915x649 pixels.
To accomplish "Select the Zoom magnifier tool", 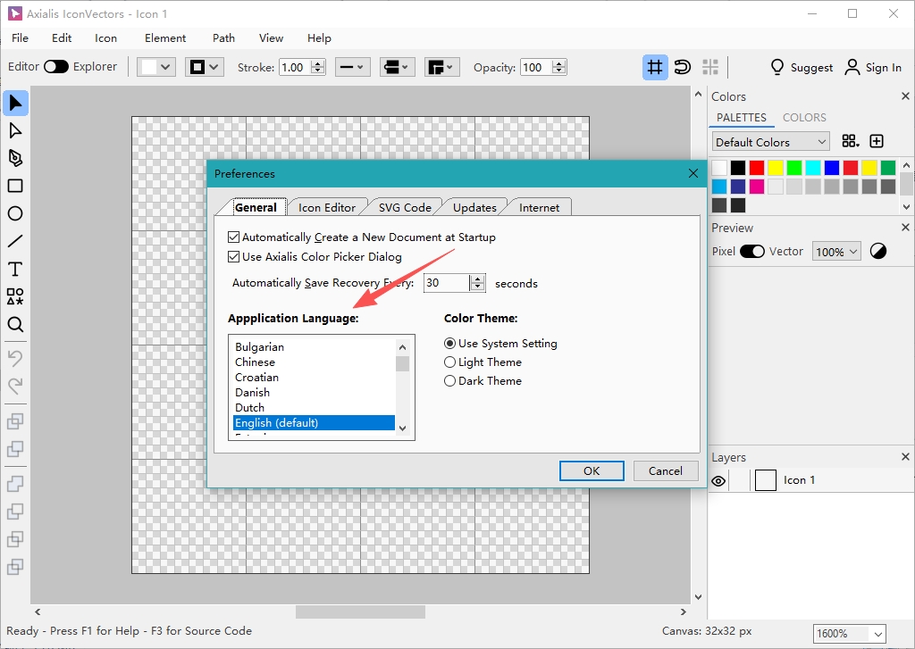I will click(x=15, y=324).
